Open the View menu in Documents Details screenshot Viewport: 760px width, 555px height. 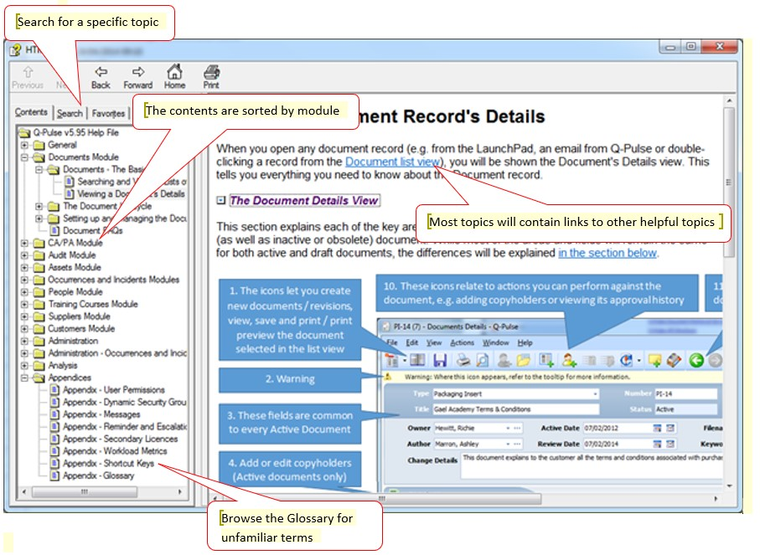pos(434,343)
